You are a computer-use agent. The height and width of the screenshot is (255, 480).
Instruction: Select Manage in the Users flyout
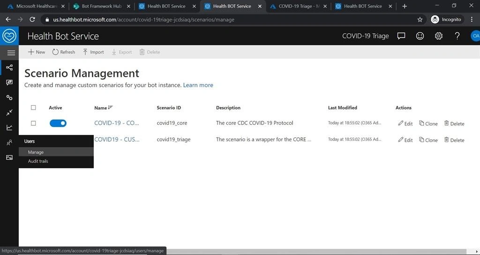[x=56, y=152]
